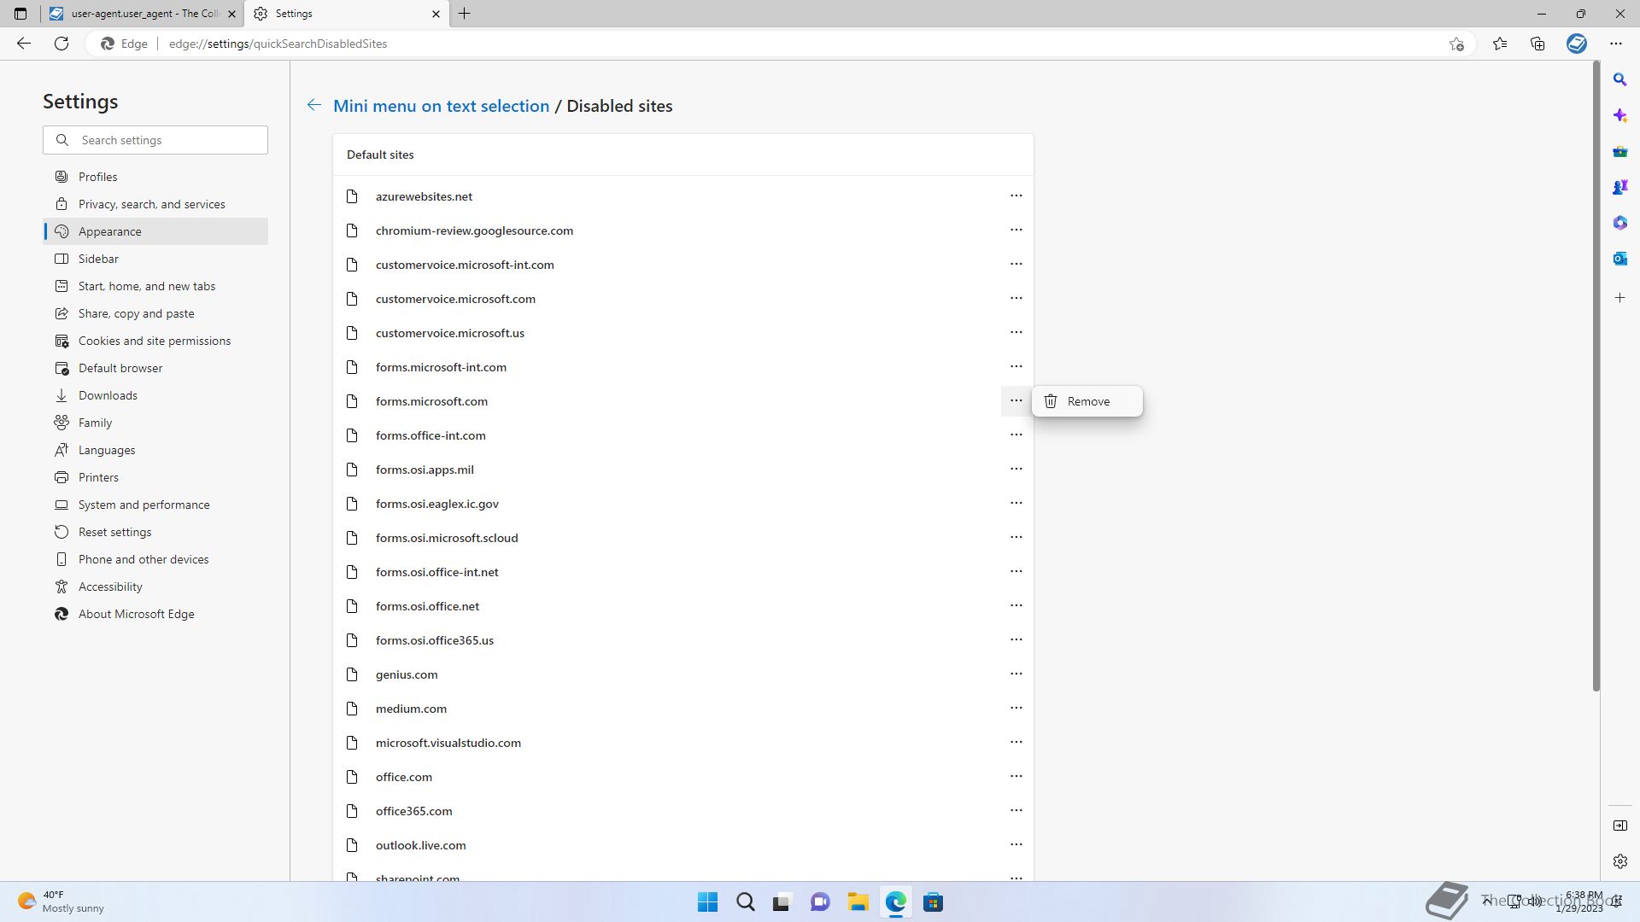Open the tab actions menu icon
The image size is (1640, 922).
20,14
